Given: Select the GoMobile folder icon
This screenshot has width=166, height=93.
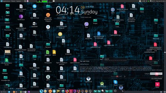Looking at the screenshot, I should [5, 71].
